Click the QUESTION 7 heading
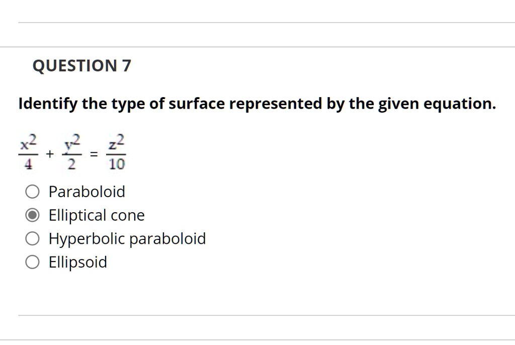The width and height of the screenshot is (515, 345). pyautogui.click(x=81, y=65)
